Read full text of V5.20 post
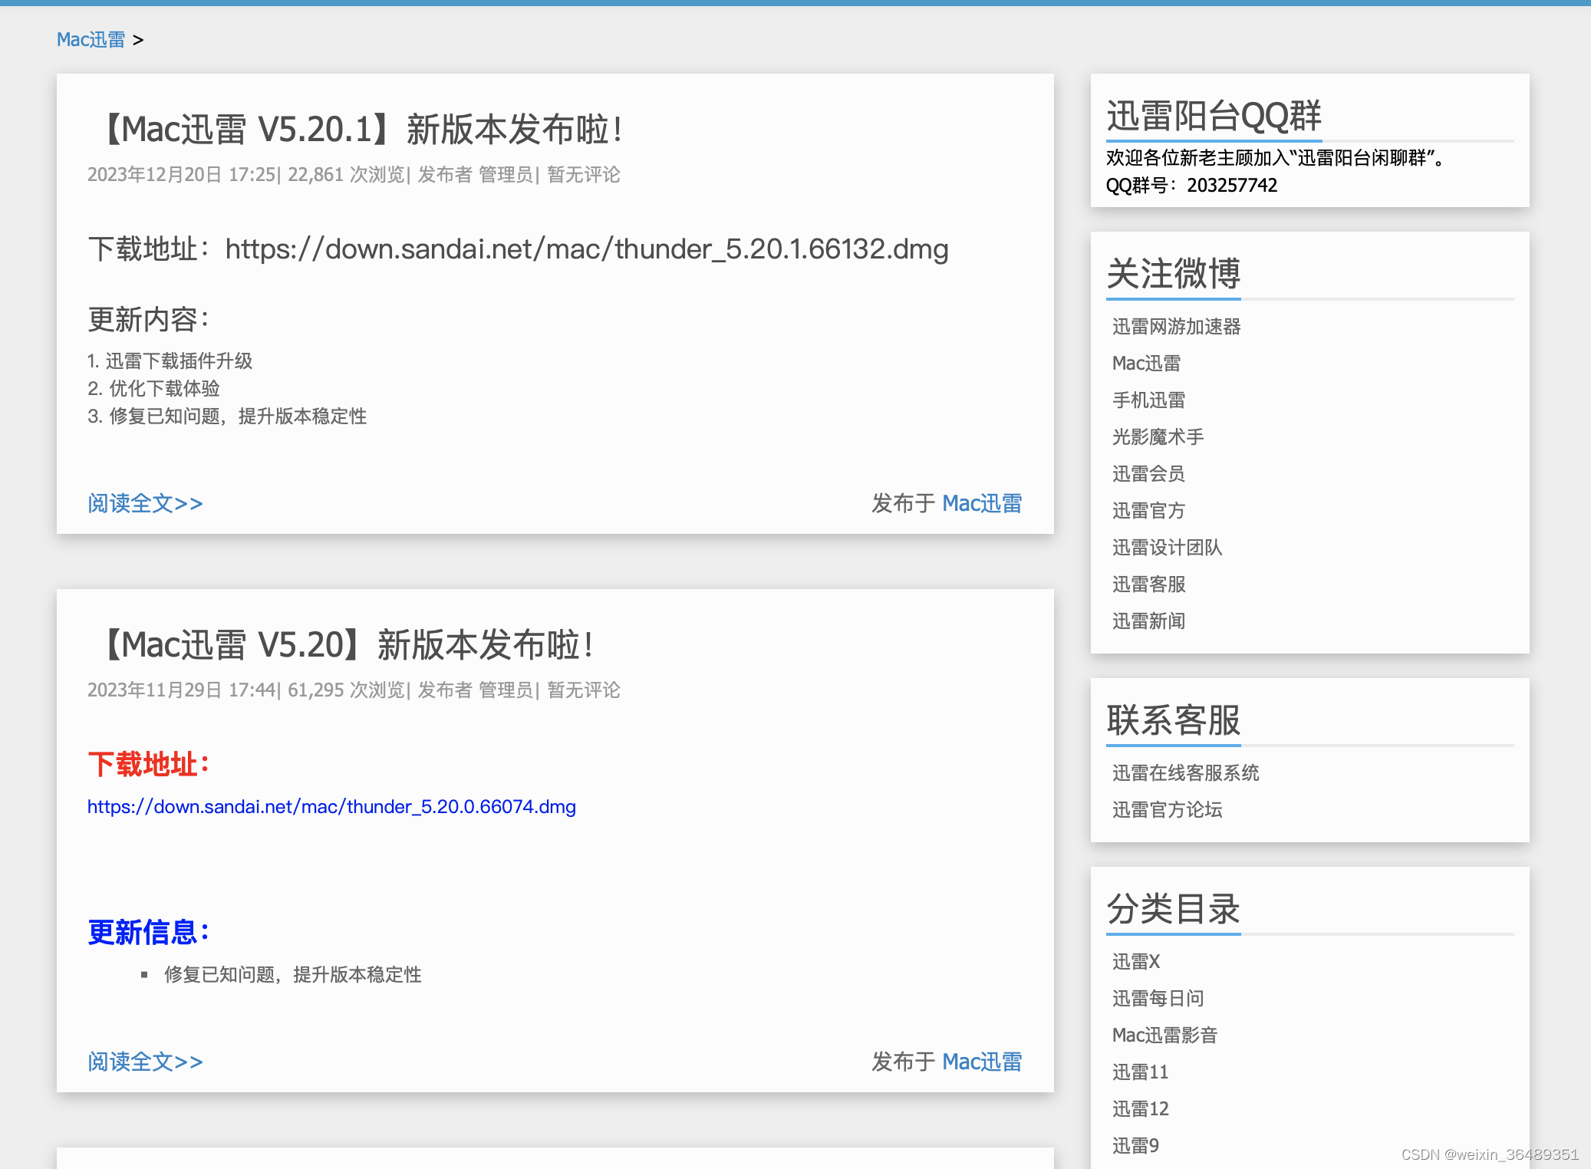The height and width of the screenshot is (1169, 1591). [x=145, y=1062]
